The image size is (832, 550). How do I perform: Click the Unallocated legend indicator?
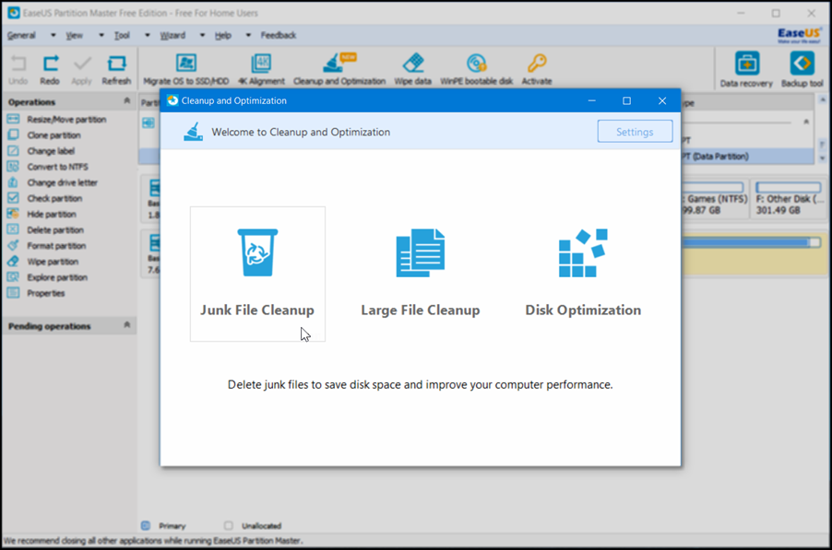click(x=228, y=526)
